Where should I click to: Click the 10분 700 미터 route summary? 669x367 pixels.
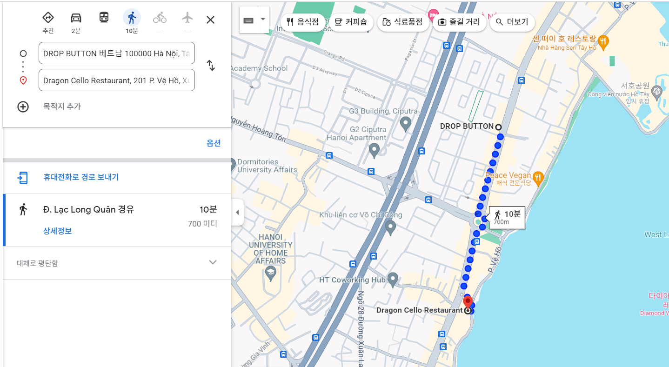click(x=202, y=216)
